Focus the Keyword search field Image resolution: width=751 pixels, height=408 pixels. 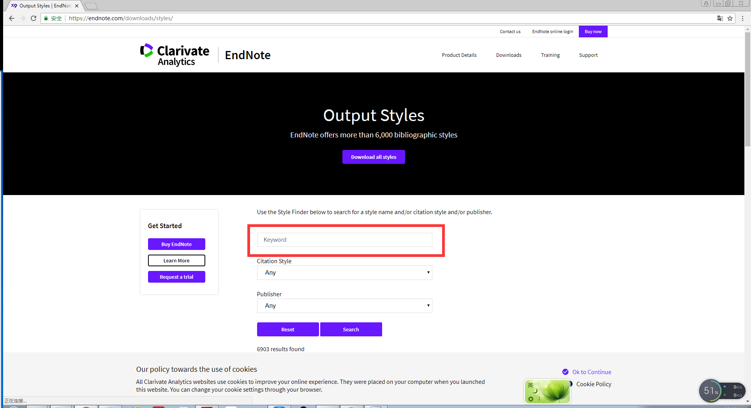pos(345,240)
